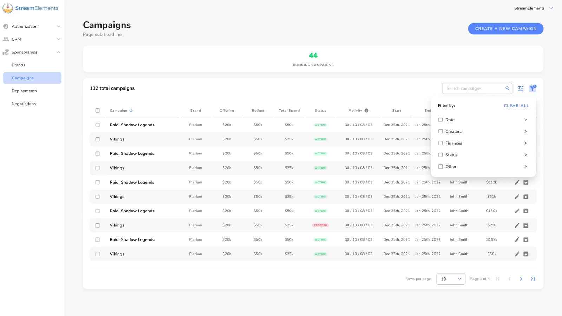Expand the Creators filter arrow
The image size is (562, 316).
[525, 131]
